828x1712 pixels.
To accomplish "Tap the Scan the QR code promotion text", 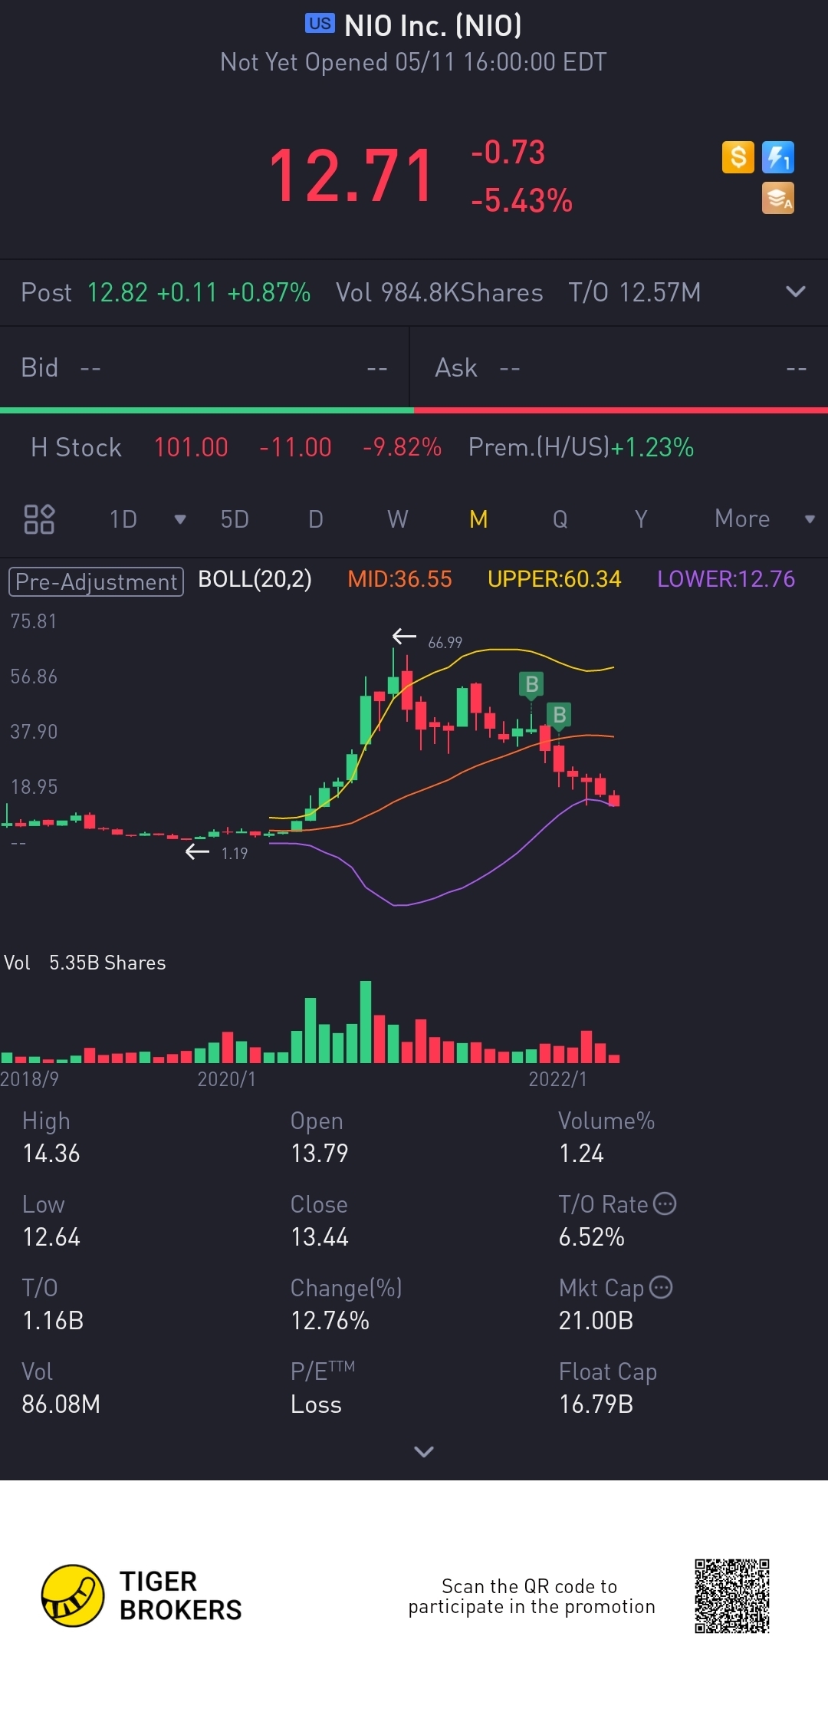I will [531, 1596].
